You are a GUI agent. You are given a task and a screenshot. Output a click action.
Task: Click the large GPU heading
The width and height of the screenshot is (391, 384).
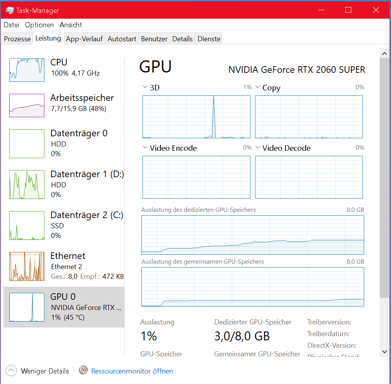coord(155,67)
